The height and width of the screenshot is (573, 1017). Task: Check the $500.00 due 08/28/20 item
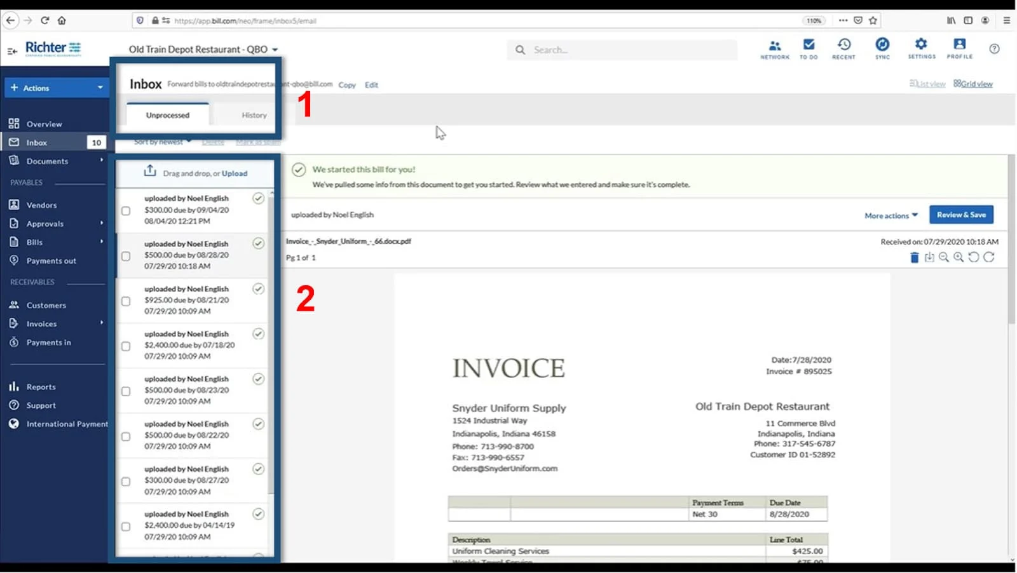[126, 256]
